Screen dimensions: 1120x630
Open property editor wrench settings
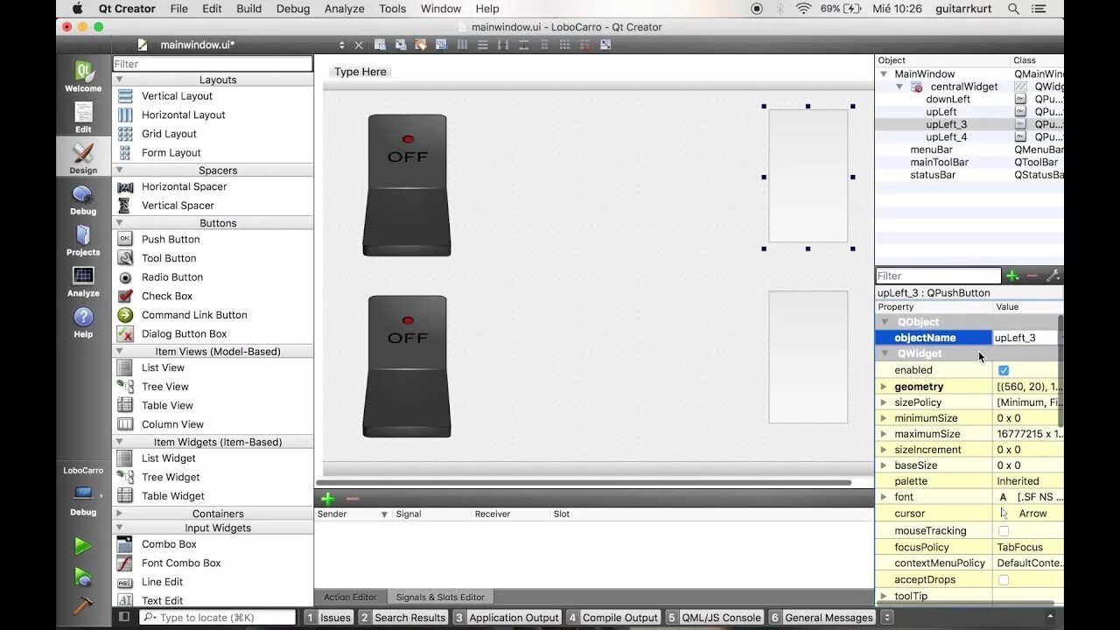(x=1053, y=276)
